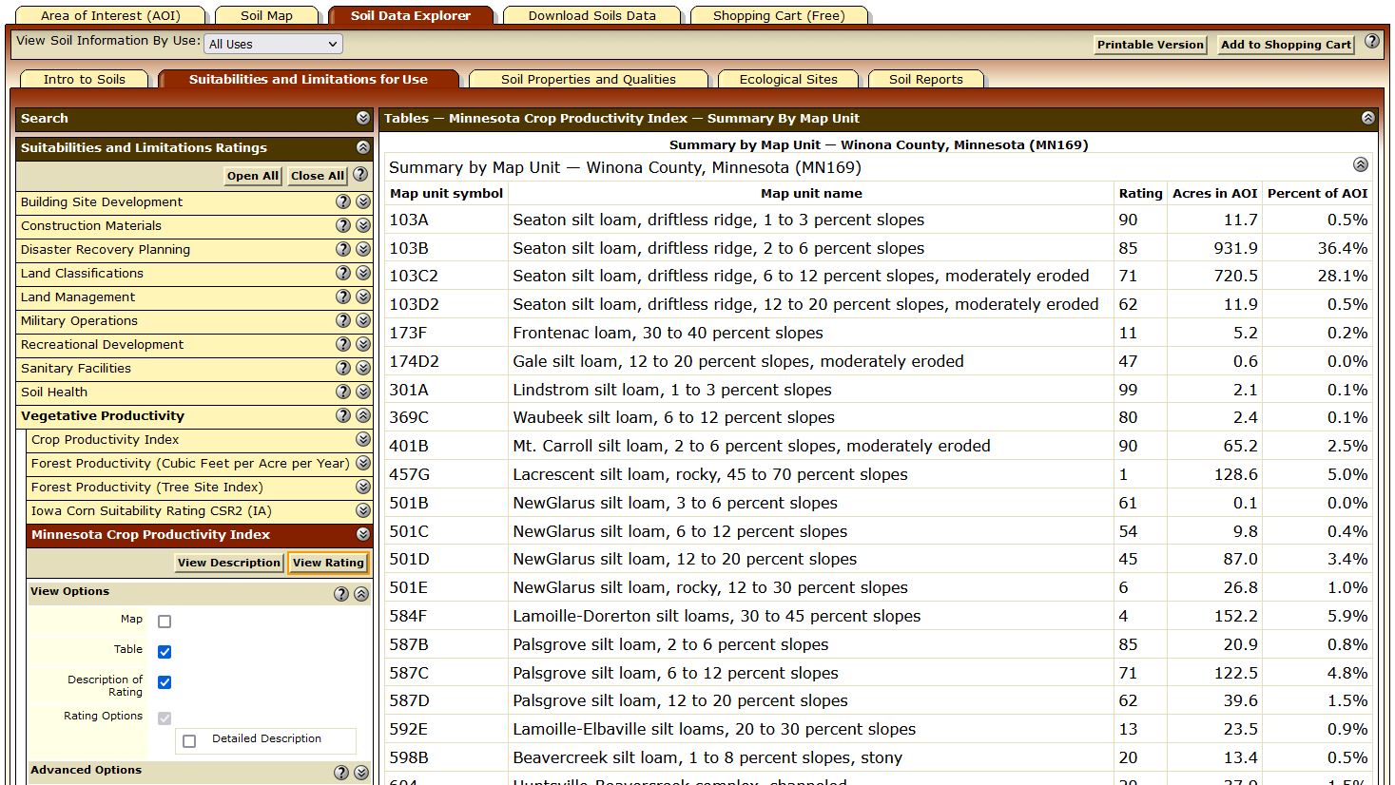Collapse Suitabilities and Limitations Ratings panel
1395x785 pixels.
pos(363,147)
